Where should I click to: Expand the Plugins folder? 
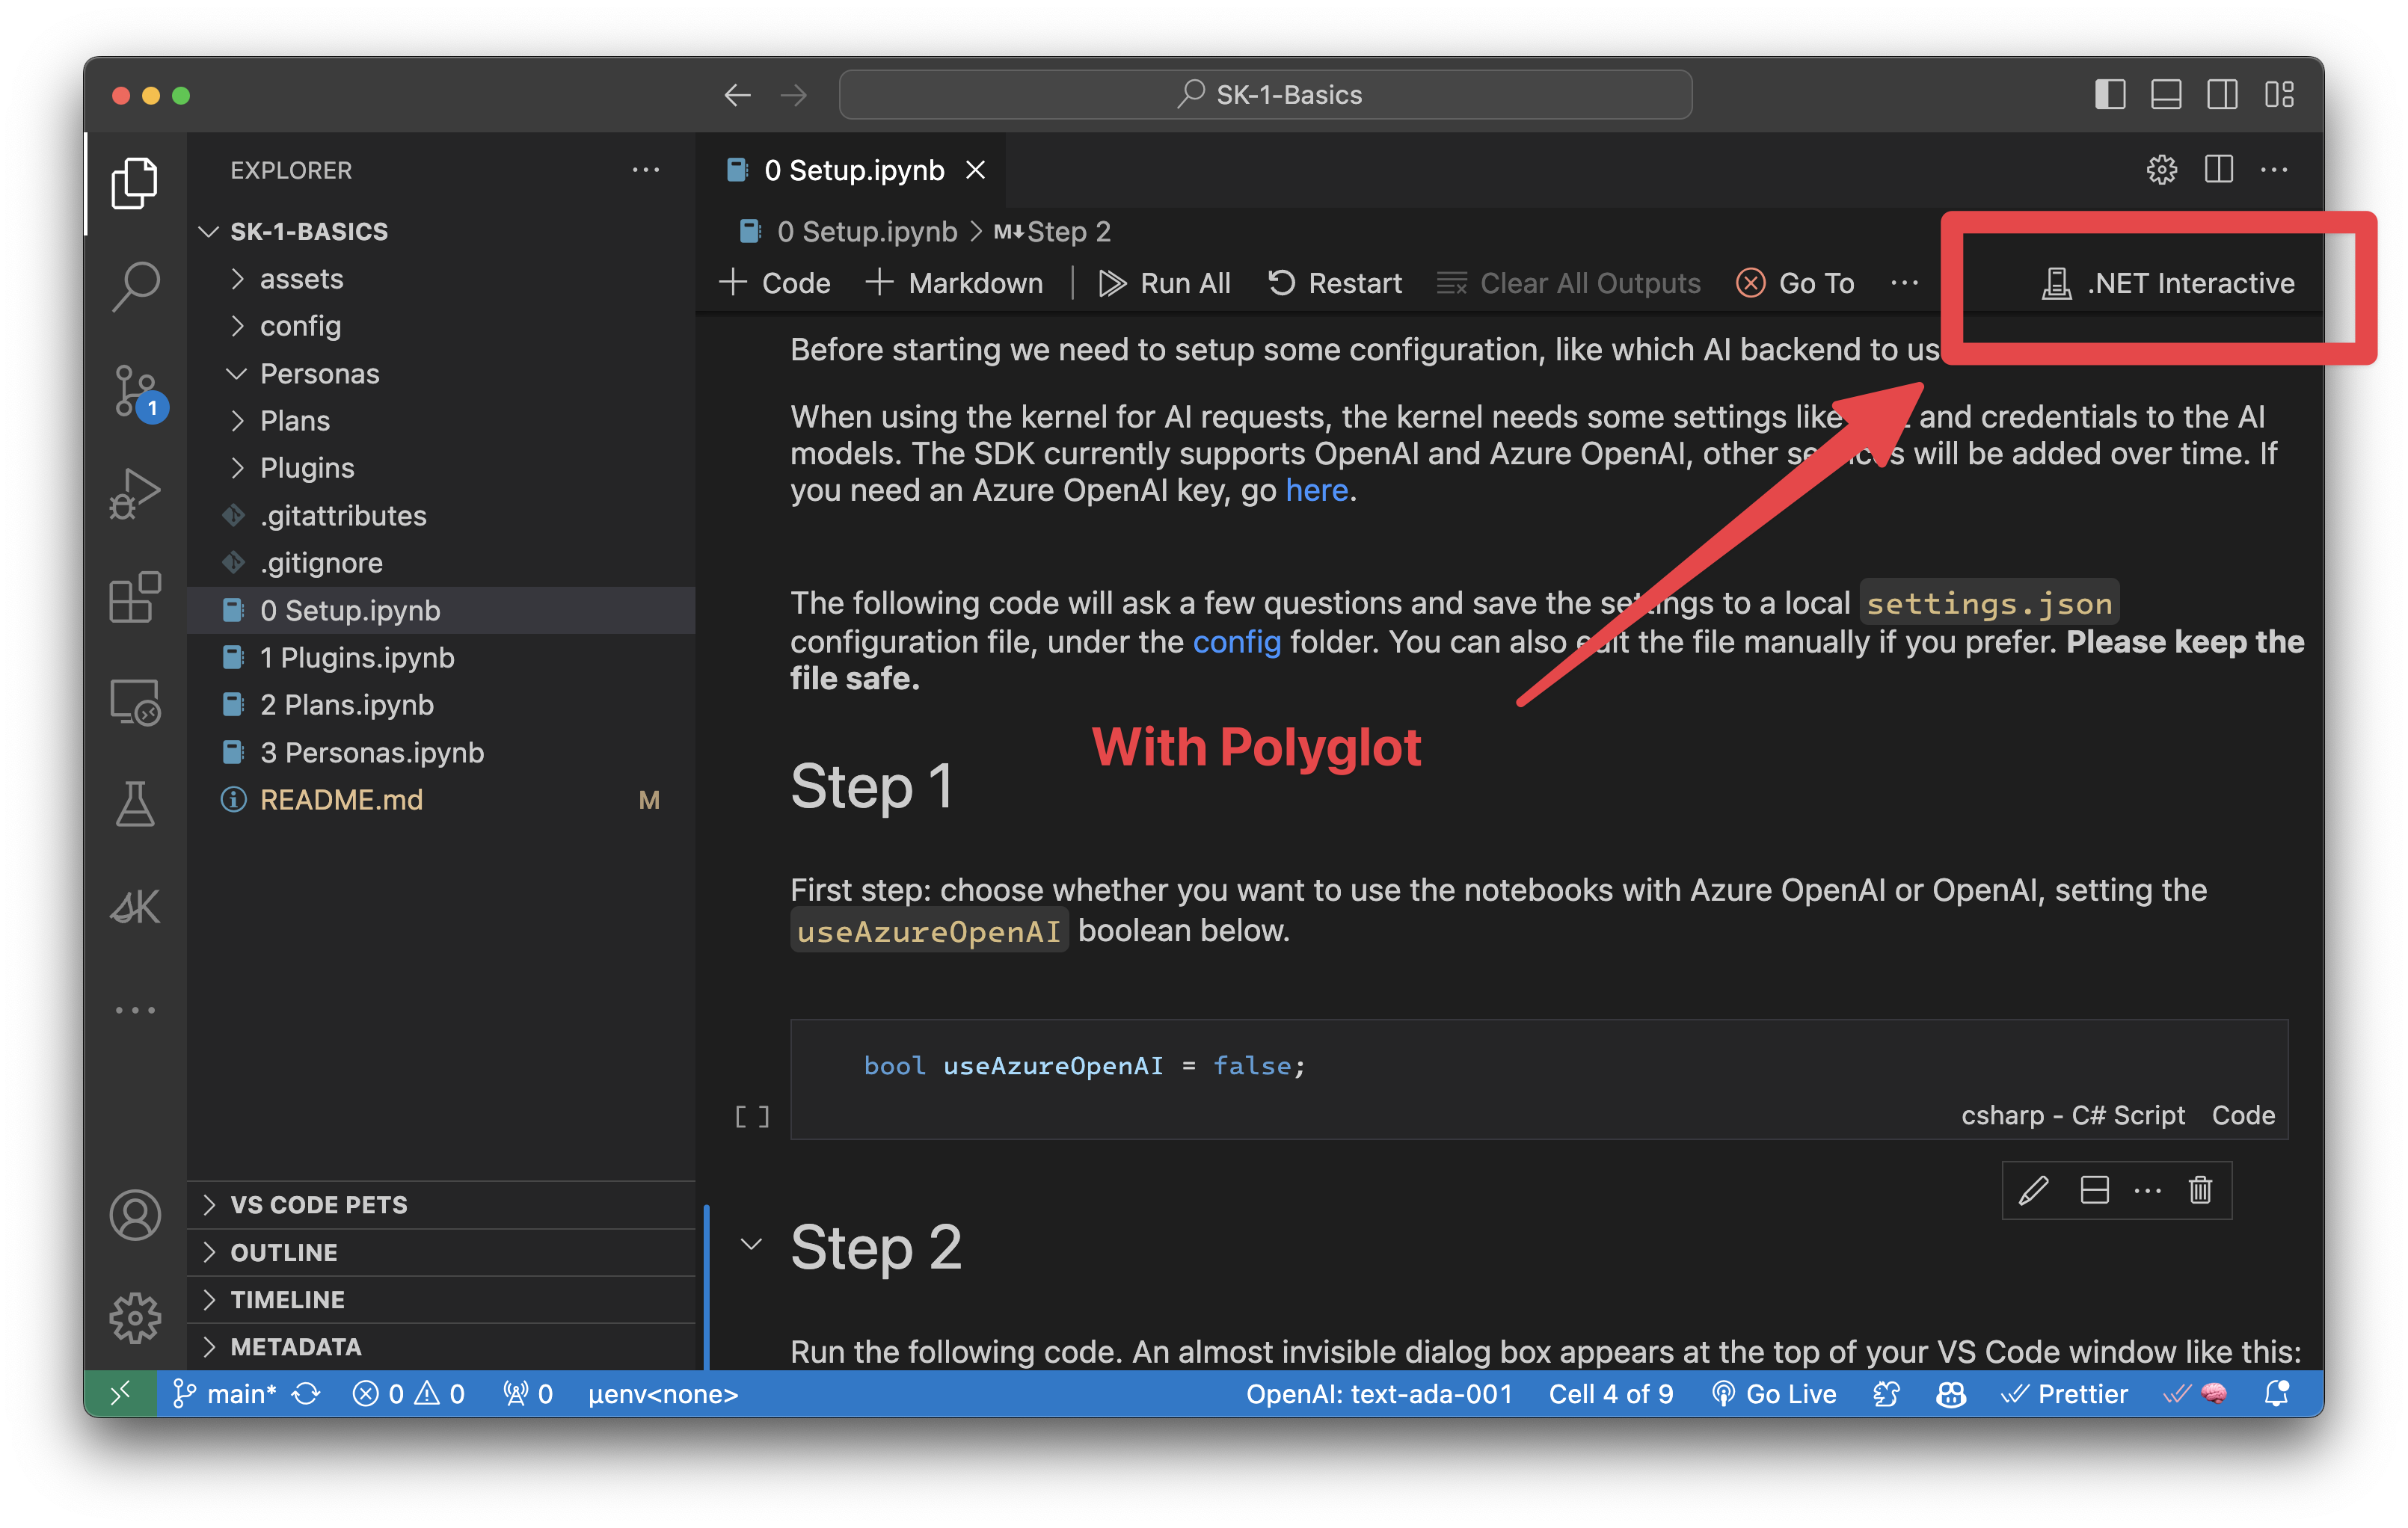pos(441,468)
